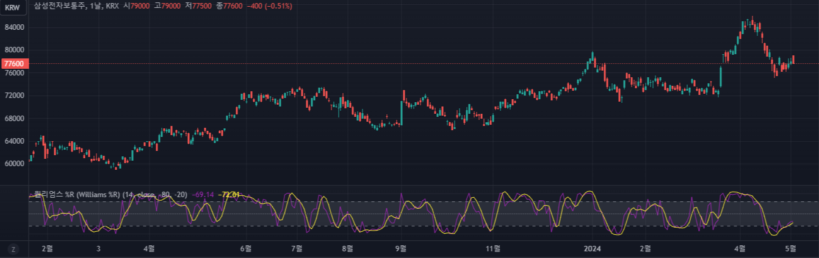This screenshot has height=258, width=819.
Task: Click the 7월 marker on time axis
Action: (x=297, y=248)
